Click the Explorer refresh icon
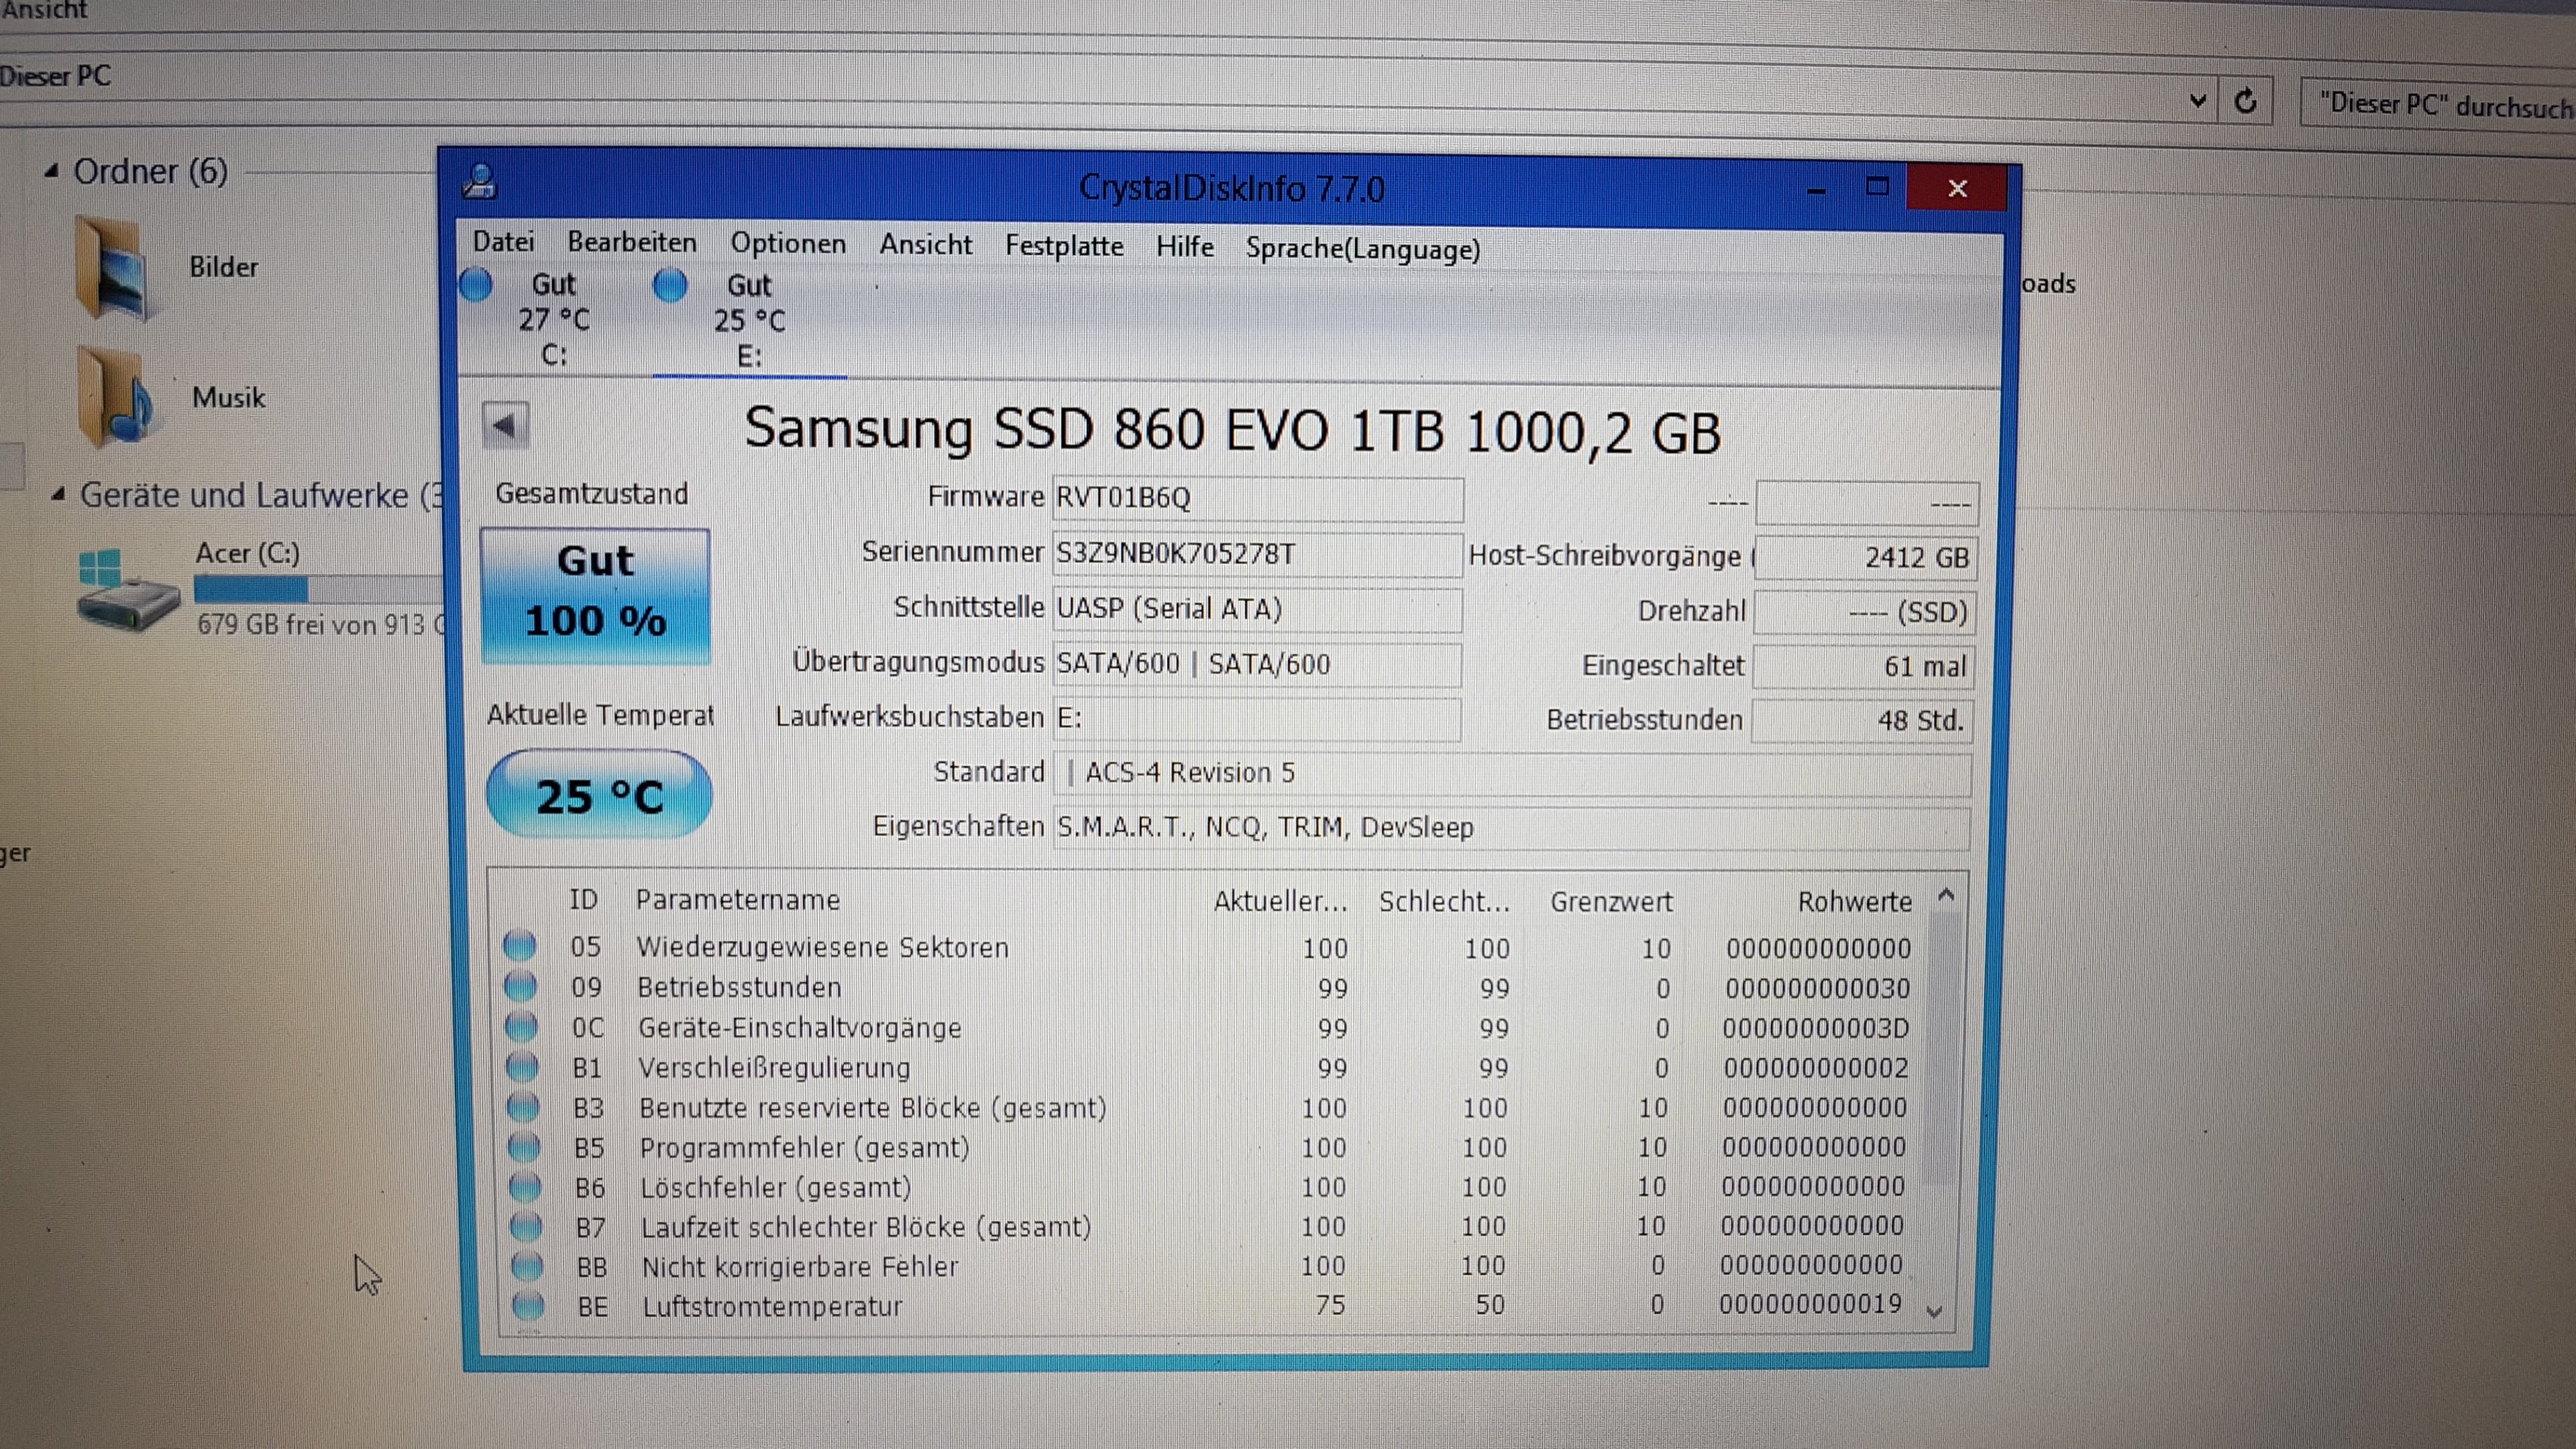The height and width of the screenshot is (1449, 2576). pos(2245,101)
